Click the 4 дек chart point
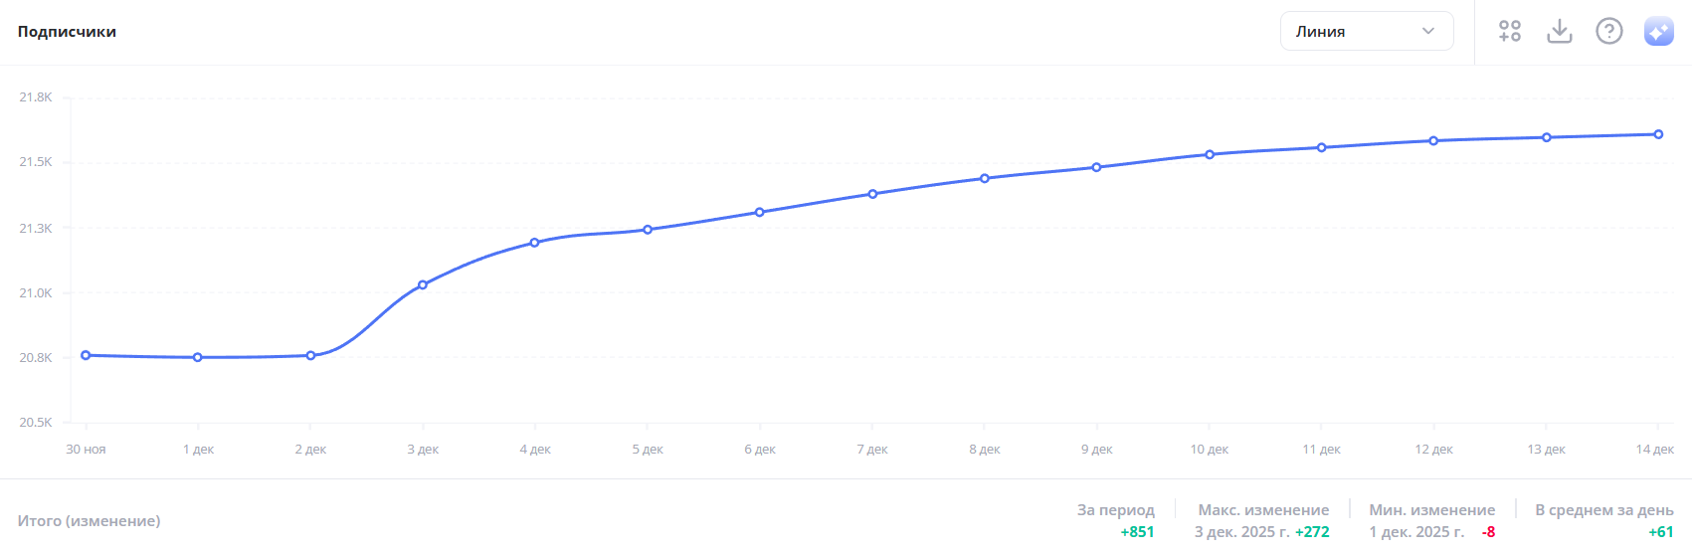Screen dimensions: 1692x555 (535, 243)
